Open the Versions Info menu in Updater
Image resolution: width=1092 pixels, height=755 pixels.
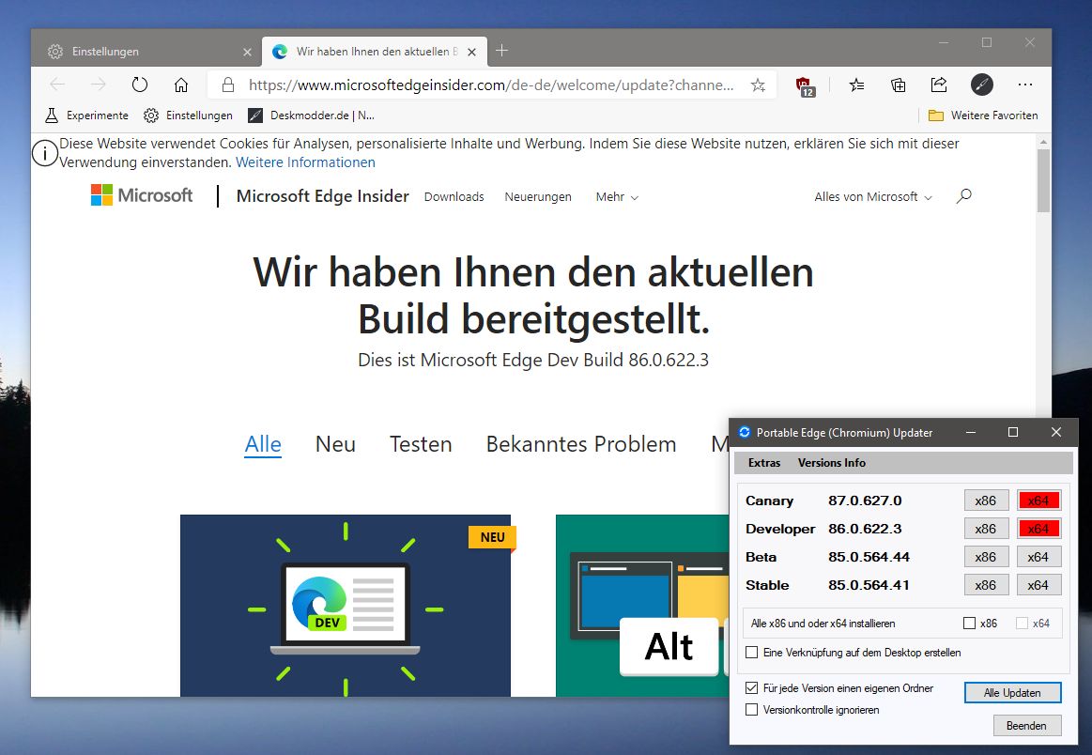click(x=832, y=463)
